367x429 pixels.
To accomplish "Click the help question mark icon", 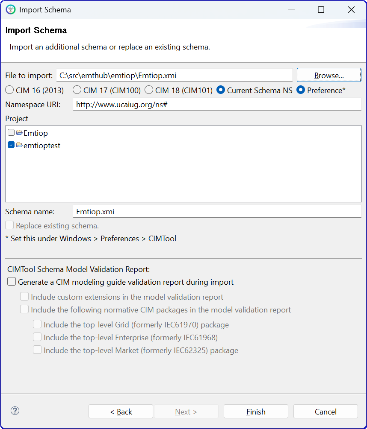I will point(15,411).
